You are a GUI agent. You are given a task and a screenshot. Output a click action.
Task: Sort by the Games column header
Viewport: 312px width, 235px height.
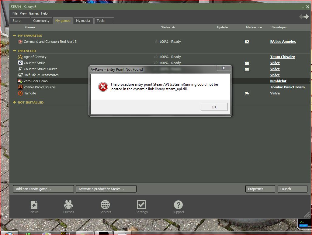point(30,27)
